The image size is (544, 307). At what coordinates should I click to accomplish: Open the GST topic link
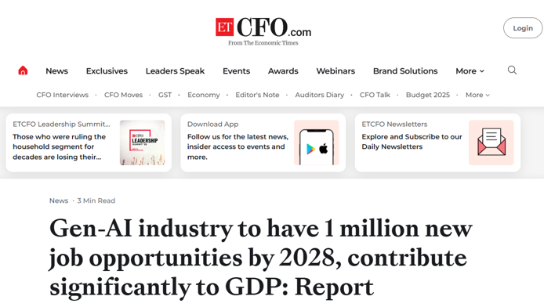[x=165, y=95]
